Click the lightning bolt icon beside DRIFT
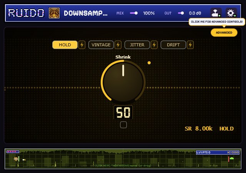Viewport: 246px width, 173px height. click(x=190, y=45)
